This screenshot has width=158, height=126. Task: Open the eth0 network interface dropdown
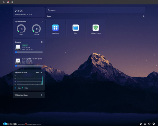tap(39, 73)
